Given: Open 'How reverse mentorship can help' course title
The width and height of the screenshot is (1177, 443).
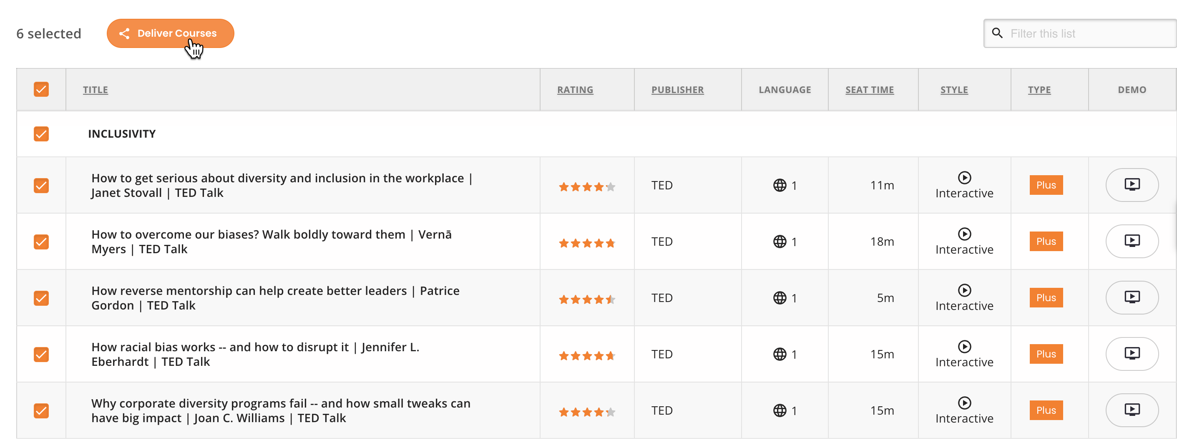Looking at the screenshot, I should pyautogui.click(x=275, y=297).
